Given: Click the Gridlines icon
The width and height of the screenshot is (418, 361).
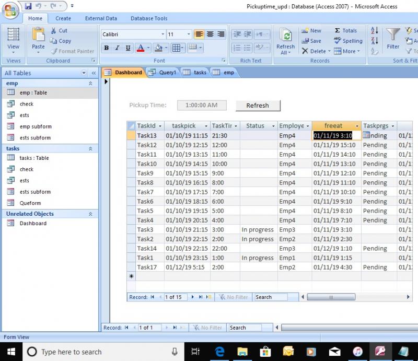Looking at the screenshot, I should point(176,48).
